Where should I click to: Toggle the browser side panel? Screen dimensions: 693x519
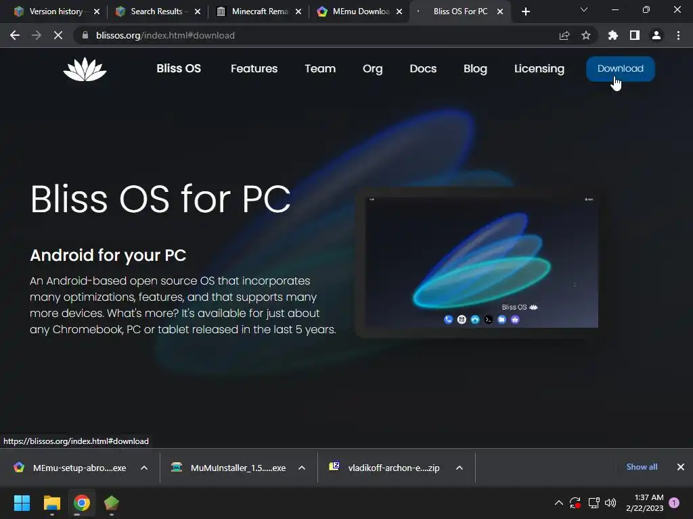click(635, 35)
